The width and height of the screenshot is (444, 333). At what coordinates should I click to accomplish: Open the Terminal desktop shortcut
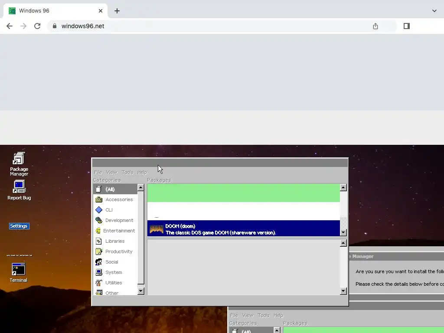click(18, 272)
